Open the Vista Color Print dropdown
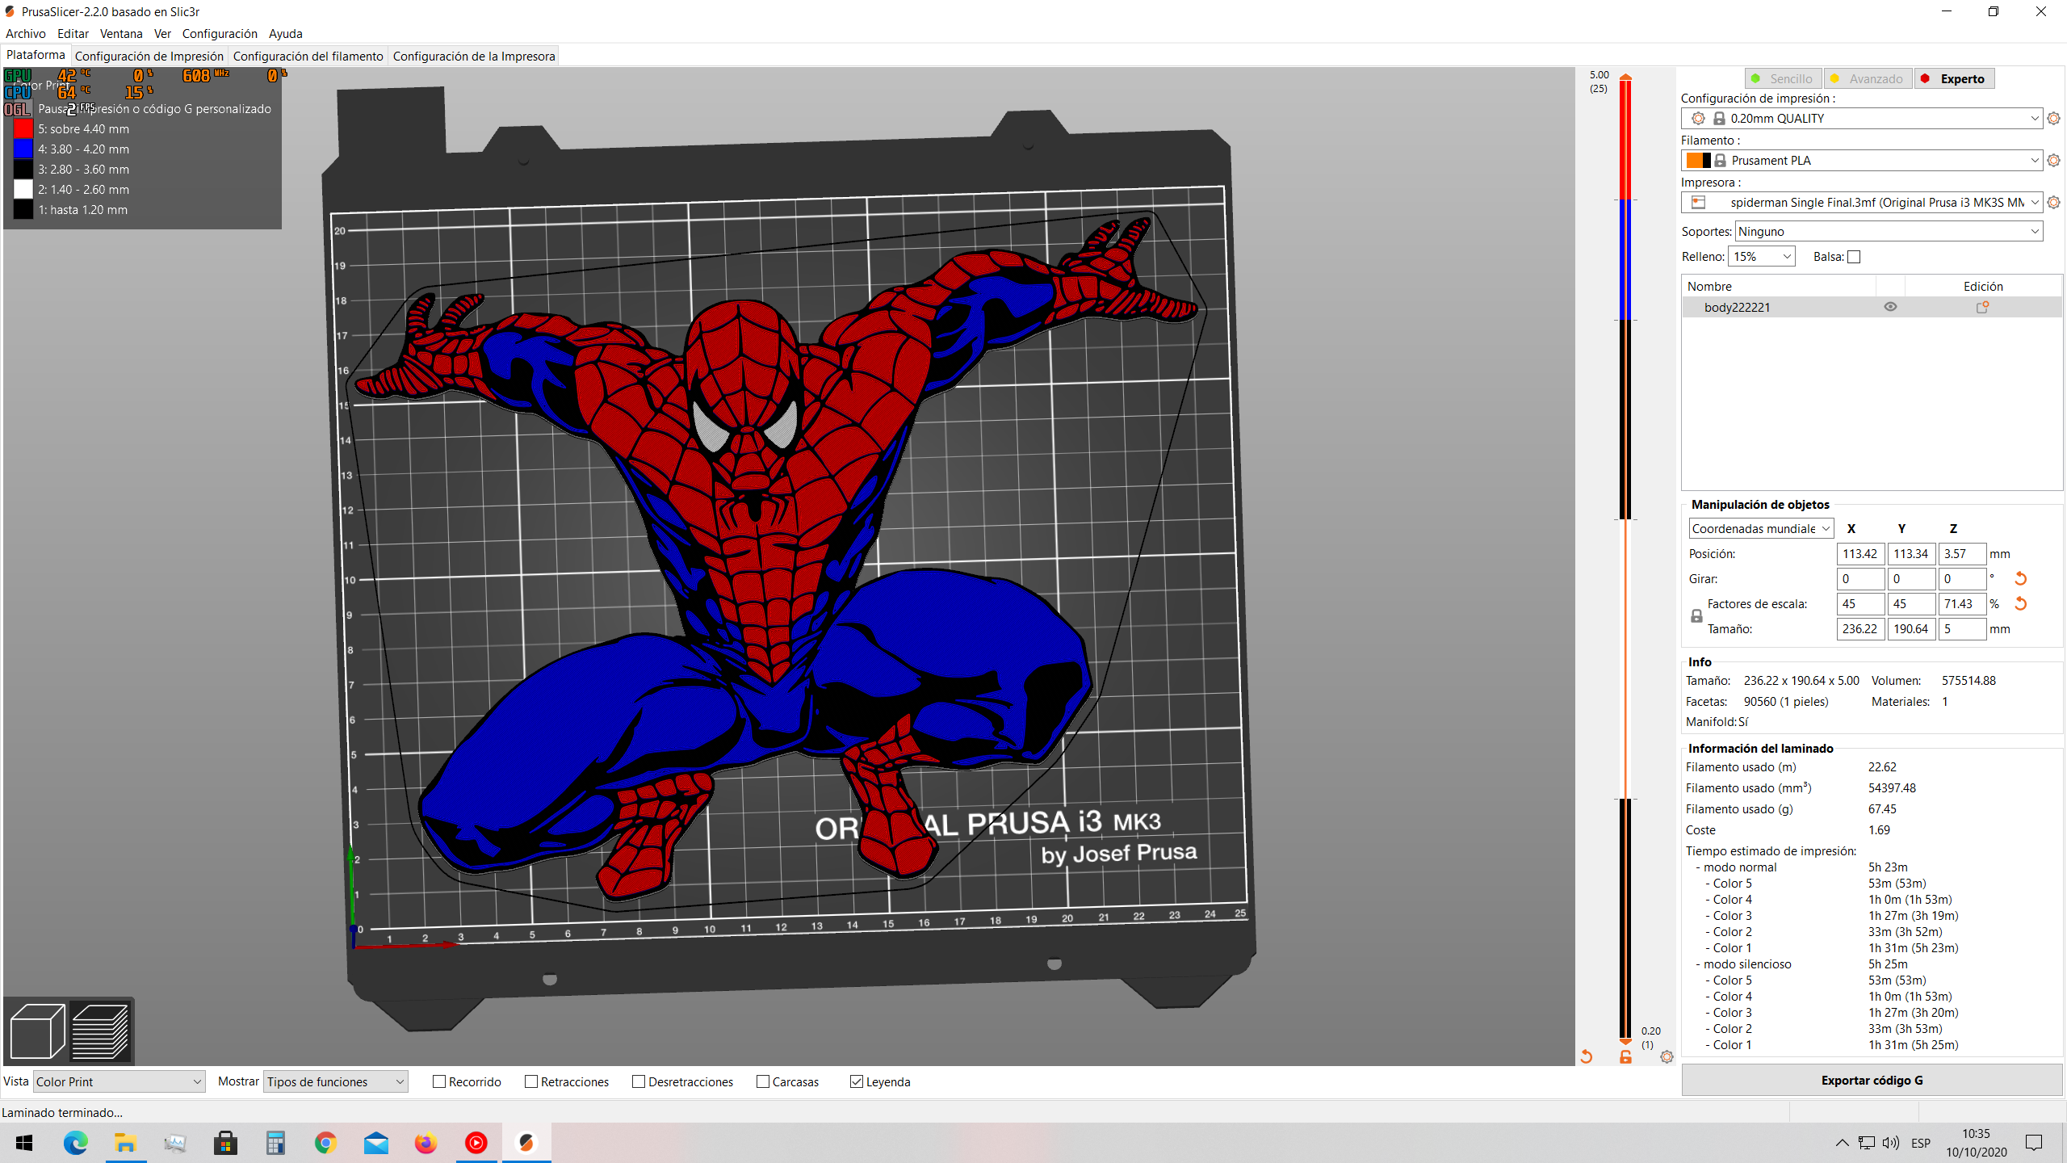 coord(119,1082)
